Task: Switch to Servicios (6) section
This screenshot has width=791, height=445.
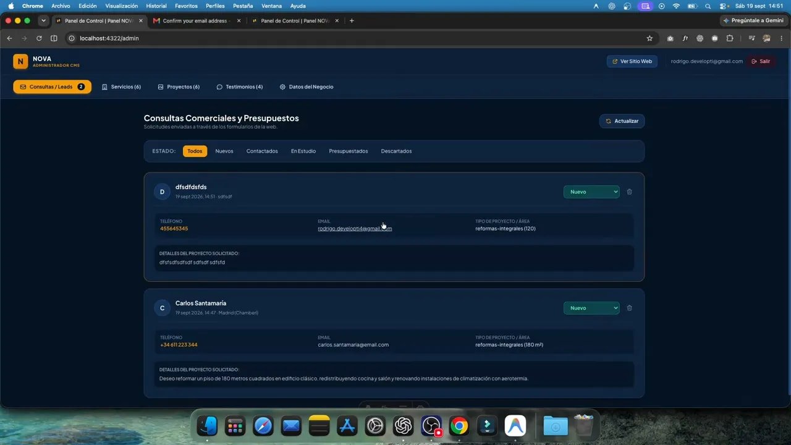Action: point(121,87)
